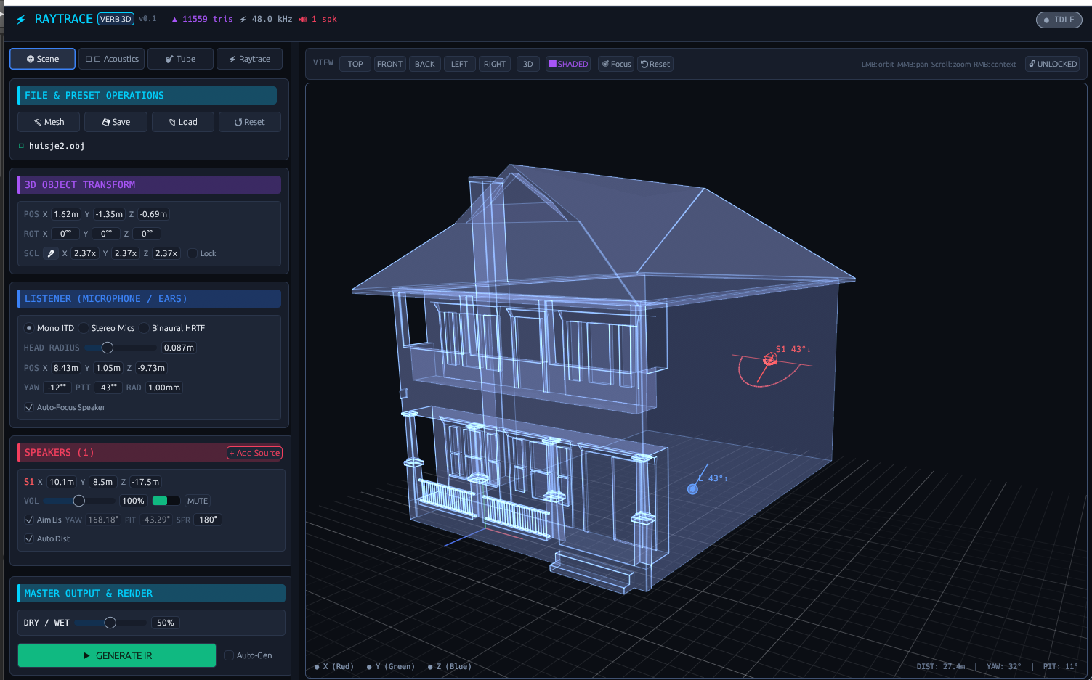Select Stereo Mics listener mode
This screenshot has height=680, width=1092.
(x=84, y=328)
